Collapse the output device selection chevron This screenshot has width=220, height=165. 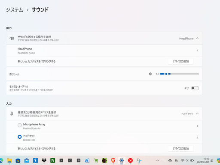point(197,38)
